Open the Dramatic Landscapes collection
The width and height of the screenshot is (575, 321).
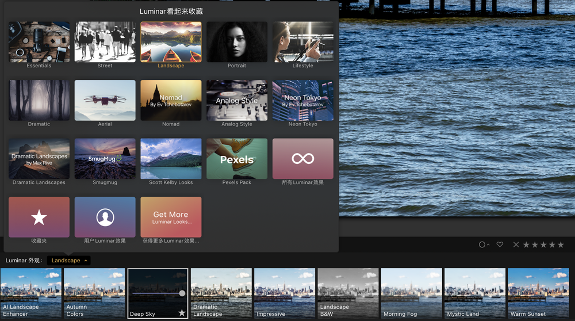[39, 158]
